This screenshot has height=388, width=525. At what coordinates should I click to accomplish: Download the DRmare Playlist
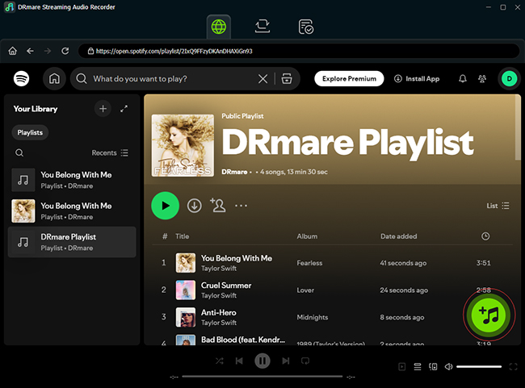point(194,206)
